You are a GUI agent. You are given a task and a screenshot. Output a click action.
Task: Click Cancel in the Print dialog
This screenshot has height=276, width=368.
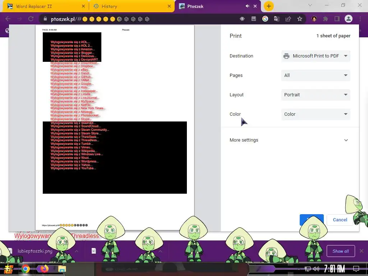pyautogui.click(x=340, y=220)
